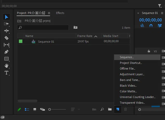
Task: Choose Sequence... from the New Item menu
Action: pos(137,57)
